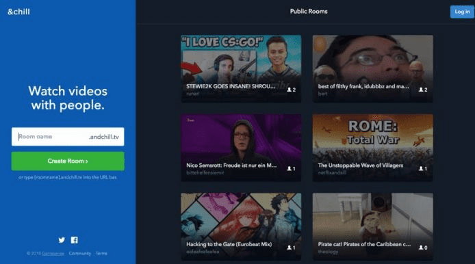Screen dimensions: 475x264
Task: Open the "I LOVE CS:GO" room thumbnail
Action: pos(241,68)
